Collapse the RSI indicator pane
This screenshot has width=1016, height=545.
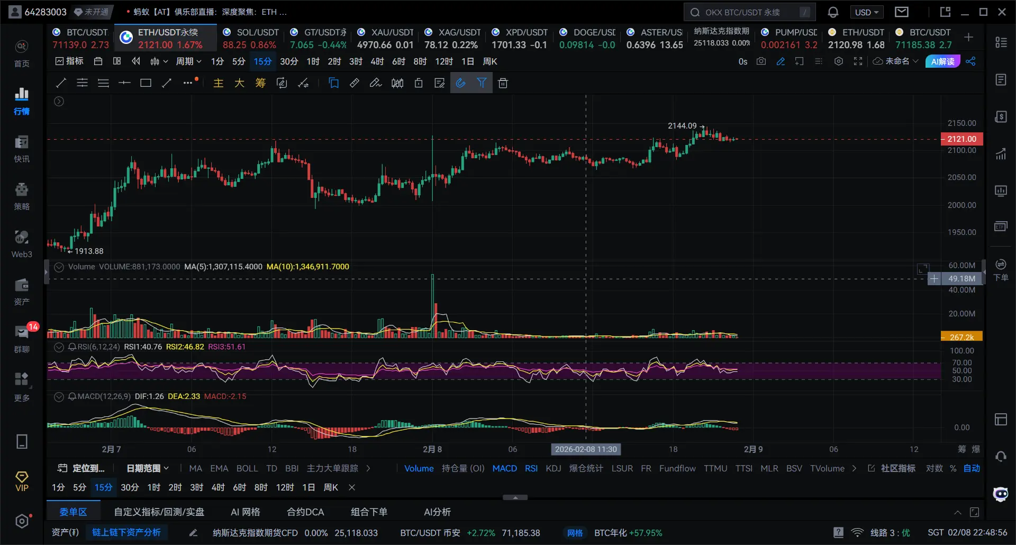pos(59,347)
